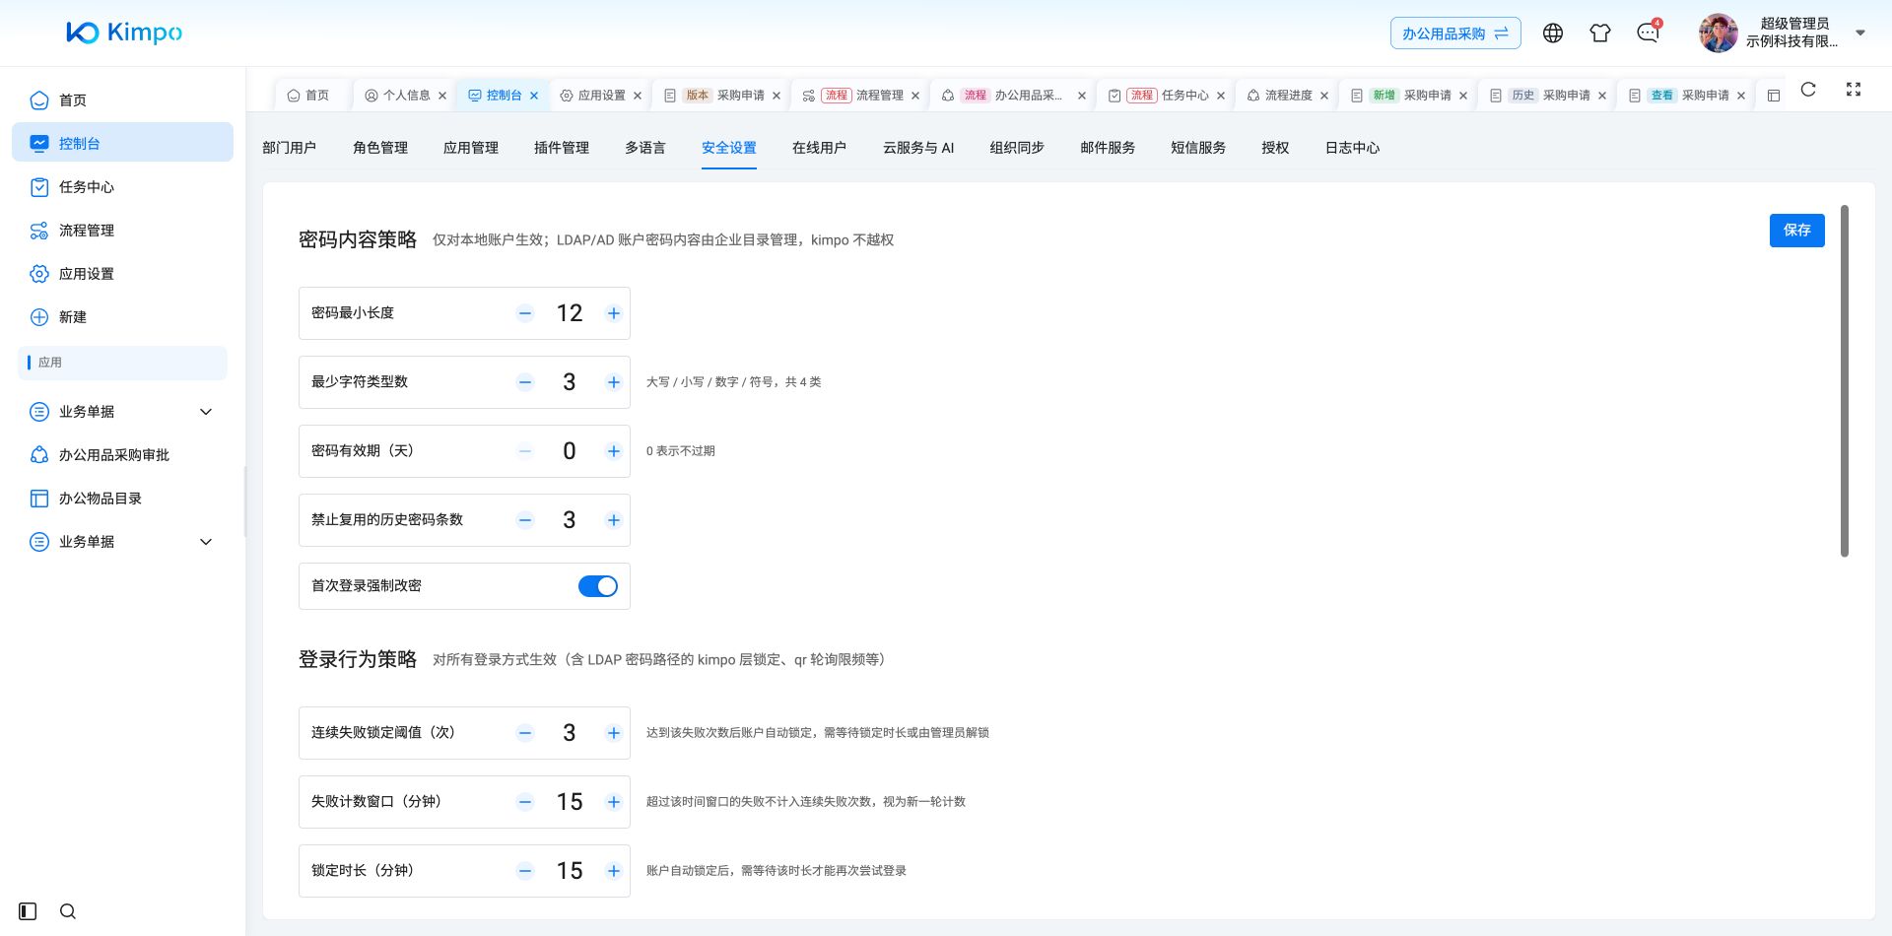Open 办公物品目录 in the sidebar
Screen dimensions: 1892x936
coord(122,499)
